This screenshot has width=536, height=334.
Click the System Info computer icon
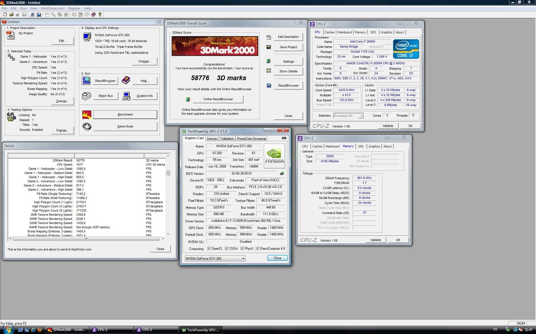point(126,96)
